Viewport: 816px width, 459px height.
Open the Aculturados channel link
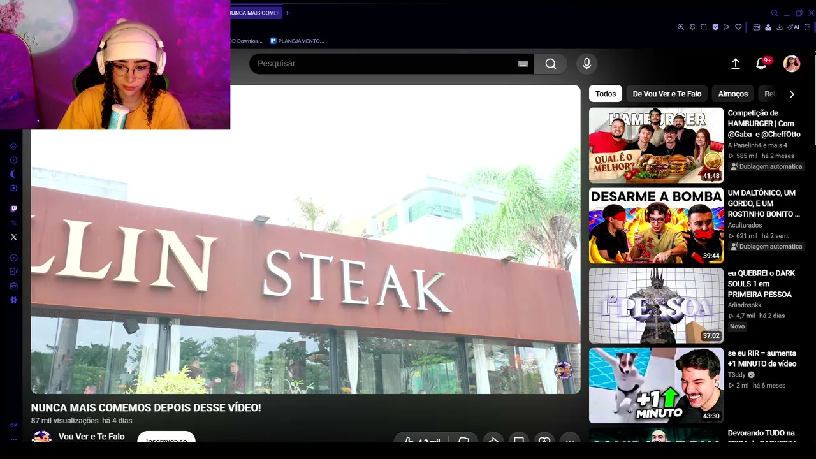click(x=745, y=225)
